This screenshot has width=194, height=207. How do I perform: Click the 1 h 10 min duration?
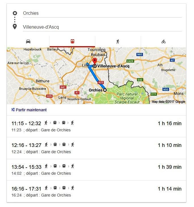coord(170,145)
